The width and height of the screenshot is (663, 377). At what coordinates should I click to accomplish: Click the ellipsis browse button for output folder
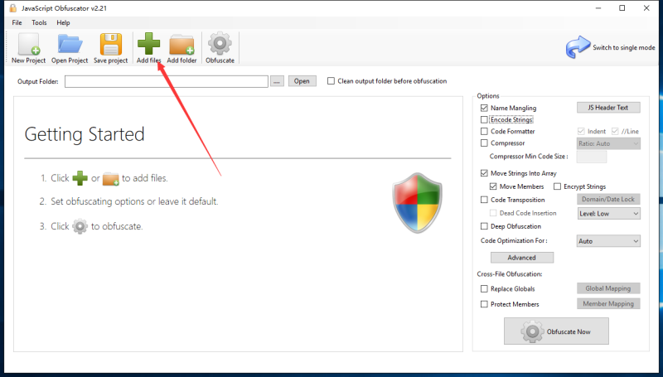[277, 81]
